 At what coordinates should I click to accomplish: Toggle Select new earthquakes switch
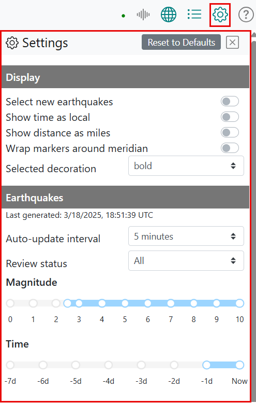230,101
